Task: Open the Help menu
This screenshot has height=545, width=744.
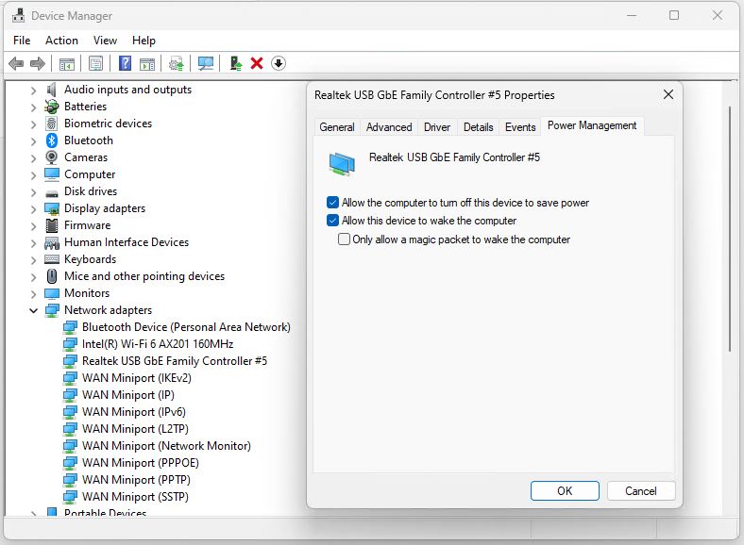Action: 144,41
